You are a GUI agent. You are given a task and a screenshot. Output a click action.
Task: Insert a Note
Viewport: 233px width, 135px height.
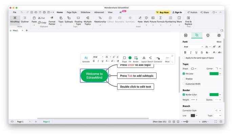140,20
